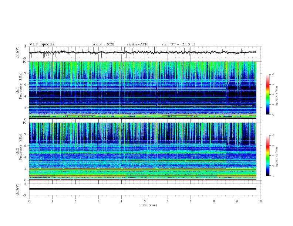The width and height of the screenshot is (293, 226).
Task: Click time axis tick label "5"
Action: click(145, 201)
